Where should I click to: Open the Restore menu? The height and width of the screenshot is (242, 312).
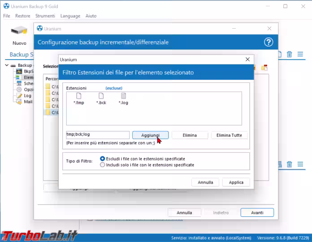tap(23, 16)
